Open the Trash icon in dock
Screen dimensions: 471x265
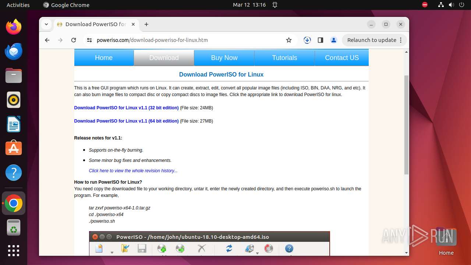(x=14, y=228)
